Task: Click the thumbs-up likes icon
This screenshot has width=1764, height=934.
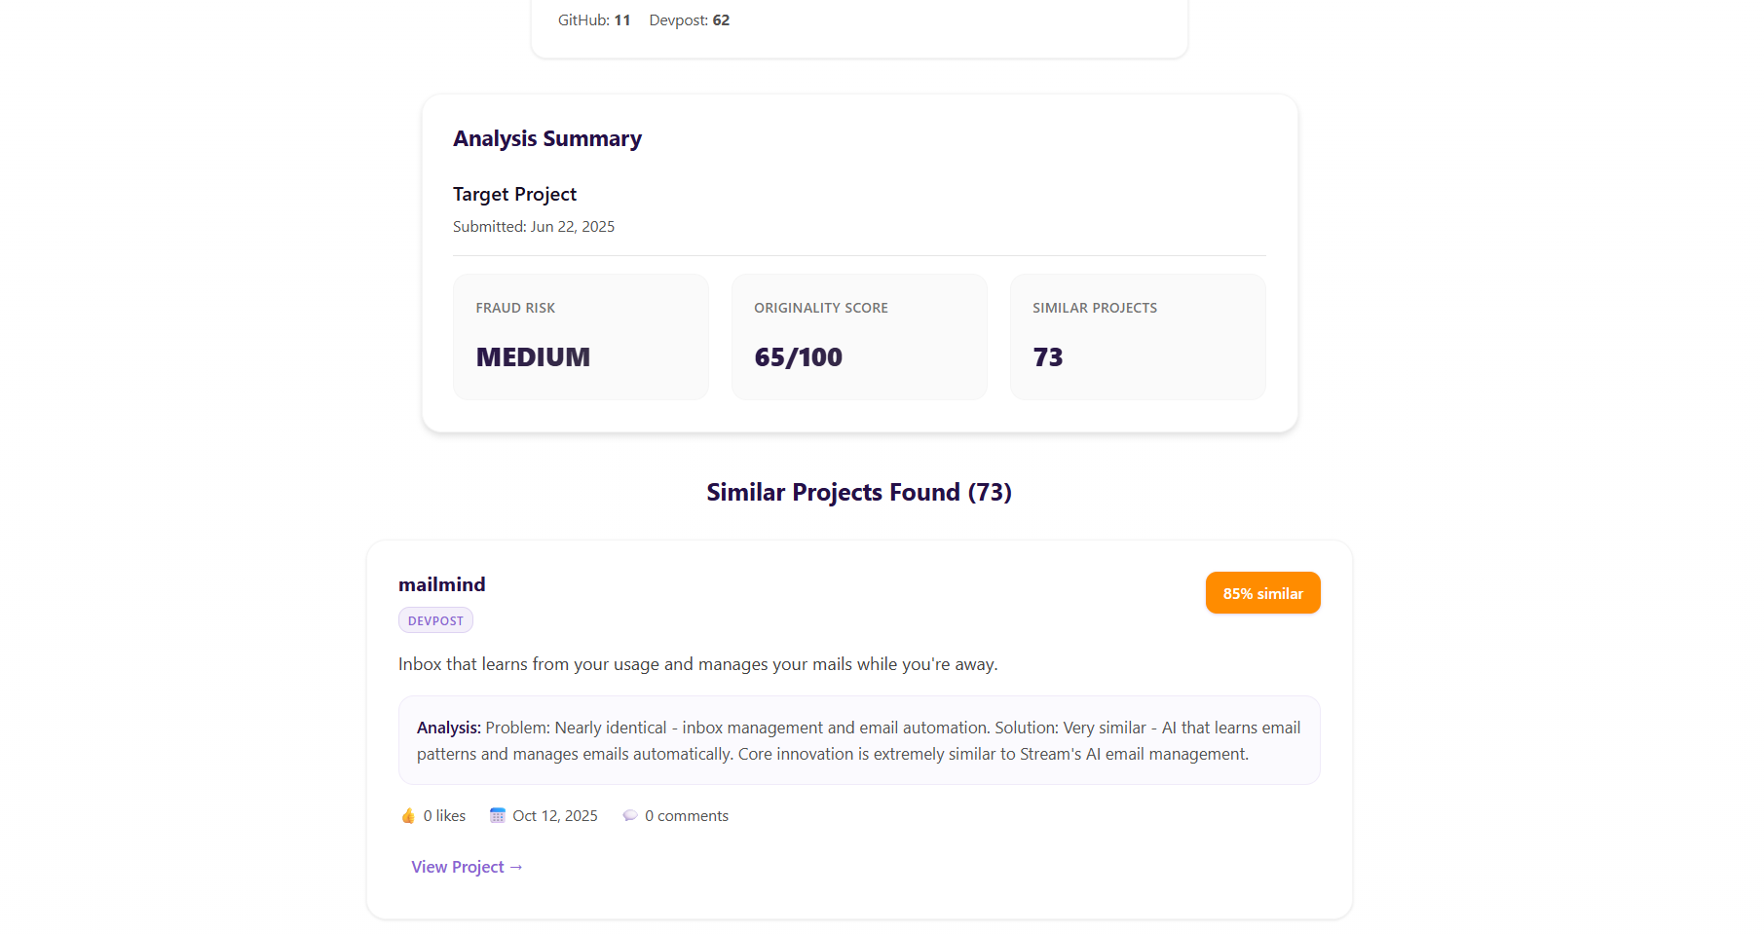Action: [408, 816]
